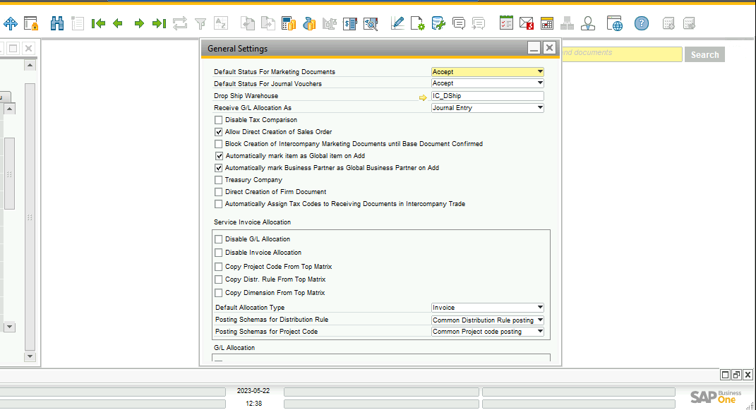Image resolution: width=756 pixels, height=410 pixels.
Task: Click the orange link arrow beside IC_DShip
Action: 423,97
